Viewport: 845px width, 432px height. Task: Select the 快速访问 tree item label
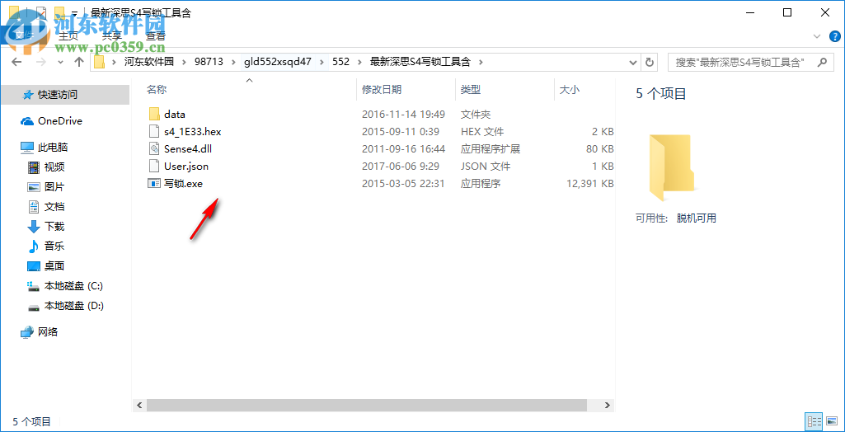tap(58, 95)
